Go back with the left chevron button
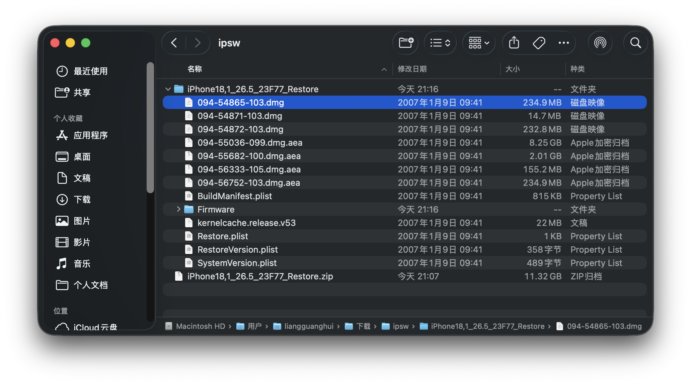The height and width of the screenshot is (385, 691). [174, 43]
